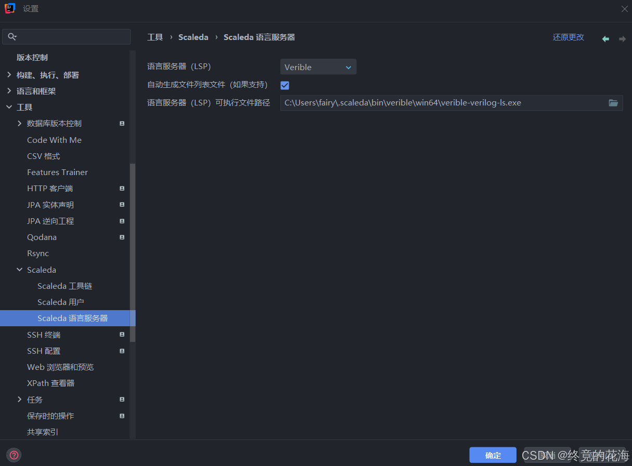Click project-level marker beside 数据库版本控制

click(122, 124)
